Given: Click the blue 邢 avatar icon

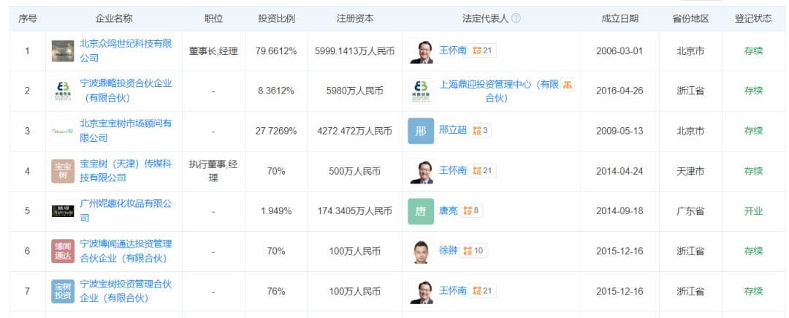Looking at the screenshot, I should click(x=421, y=131).
